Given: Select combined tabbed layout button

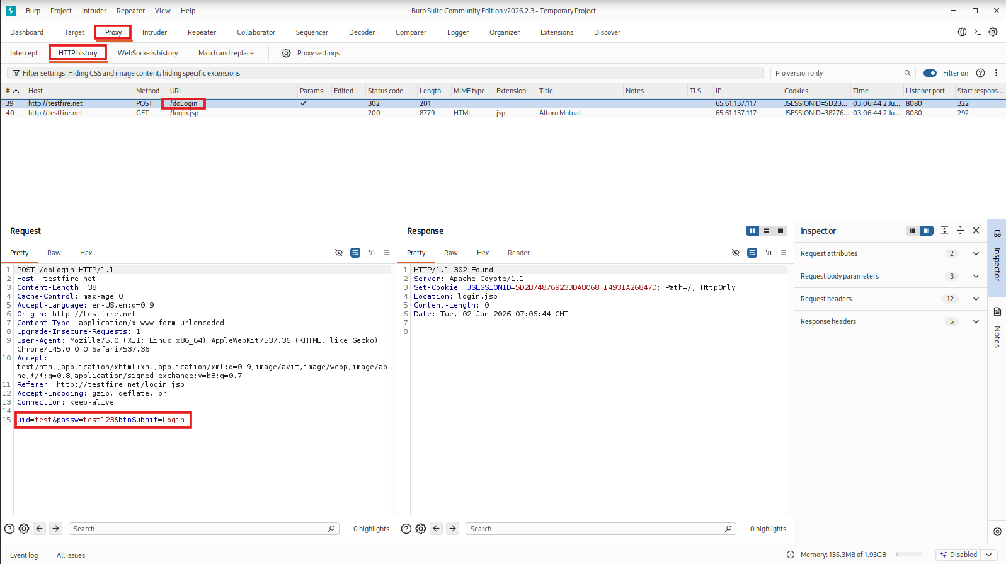Looking at the screenshot, I should coord(780,231).
